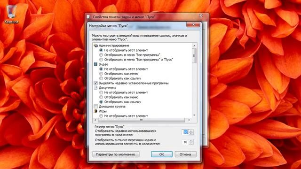The width and height of the screenshot is (301, 169).
Task: Close the 'Настройка меню Пуск' dialog
Action: click(193, 24)
